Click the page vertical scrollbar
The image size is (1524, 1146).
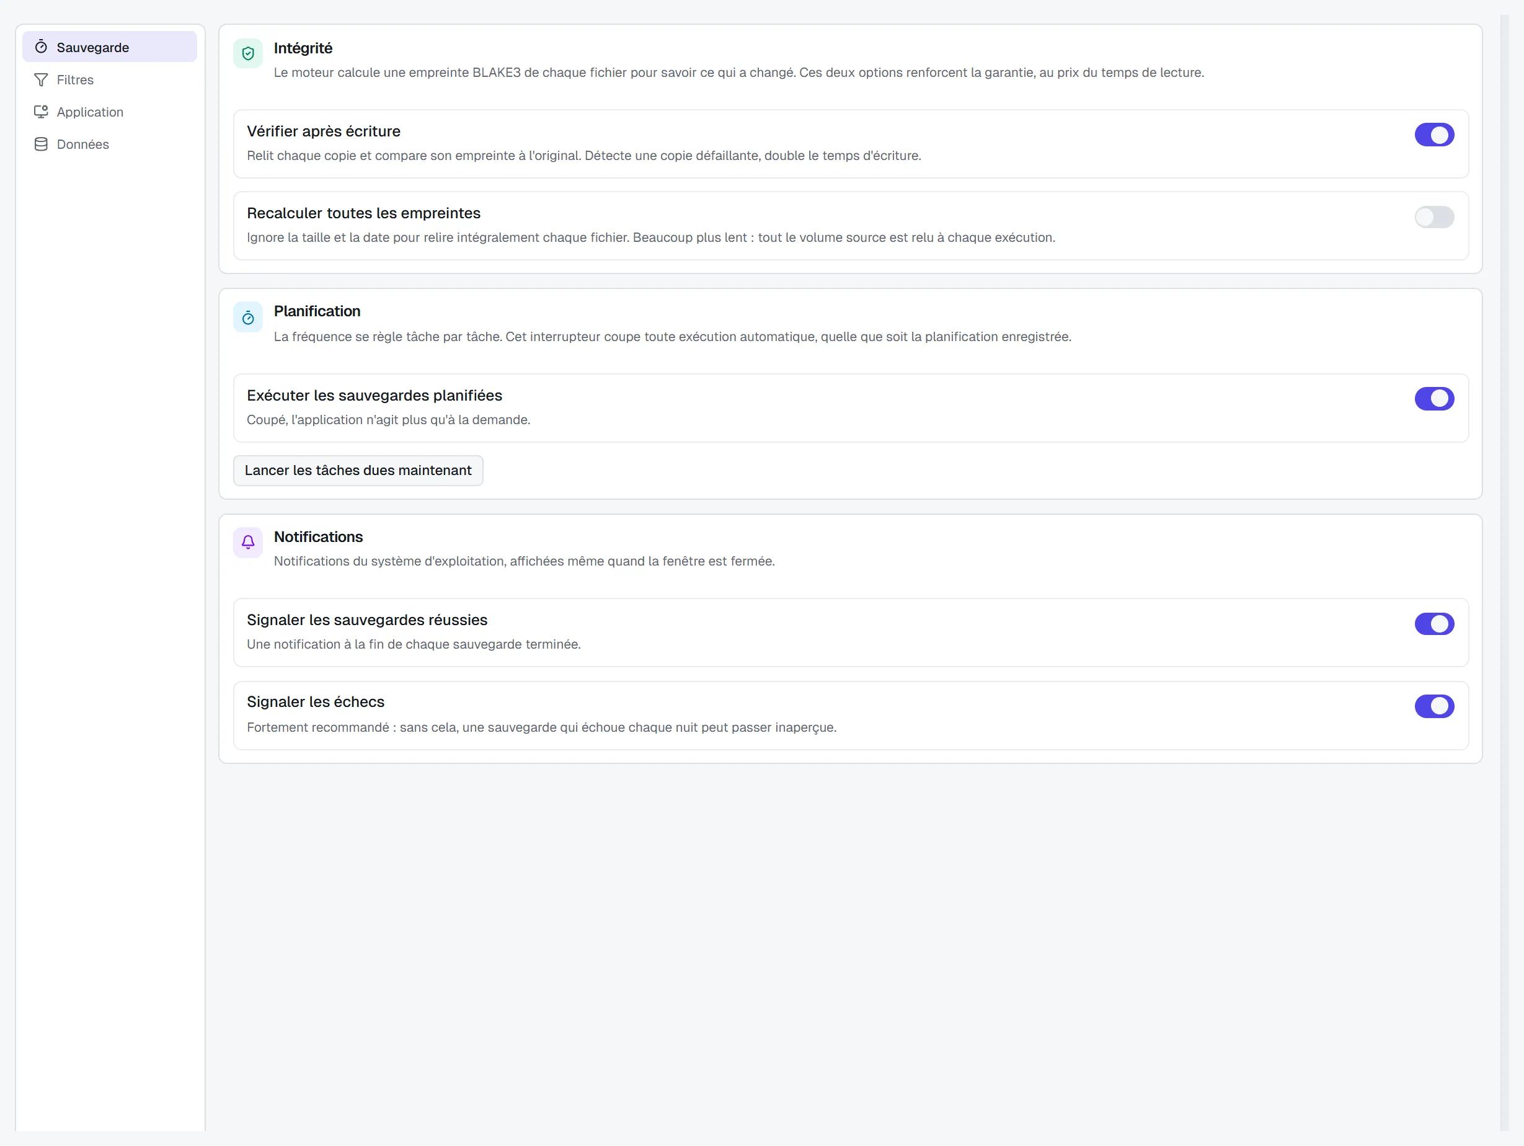coord(1504,572)
